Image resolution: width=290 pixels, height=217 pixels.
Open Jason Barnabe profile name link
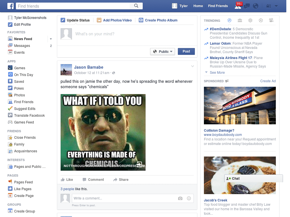pyautogui.click(x=89, y=67)
